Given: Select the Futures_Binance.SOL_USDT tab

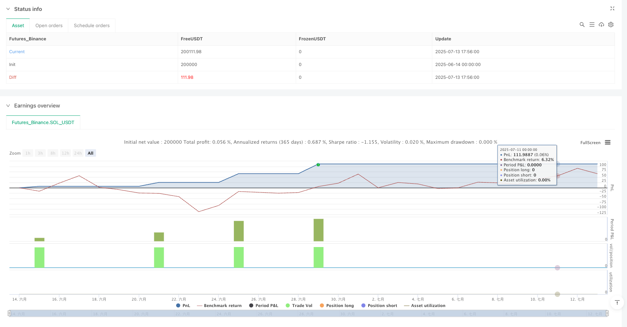Looking at the screenshot, I should tap(43, 123).
